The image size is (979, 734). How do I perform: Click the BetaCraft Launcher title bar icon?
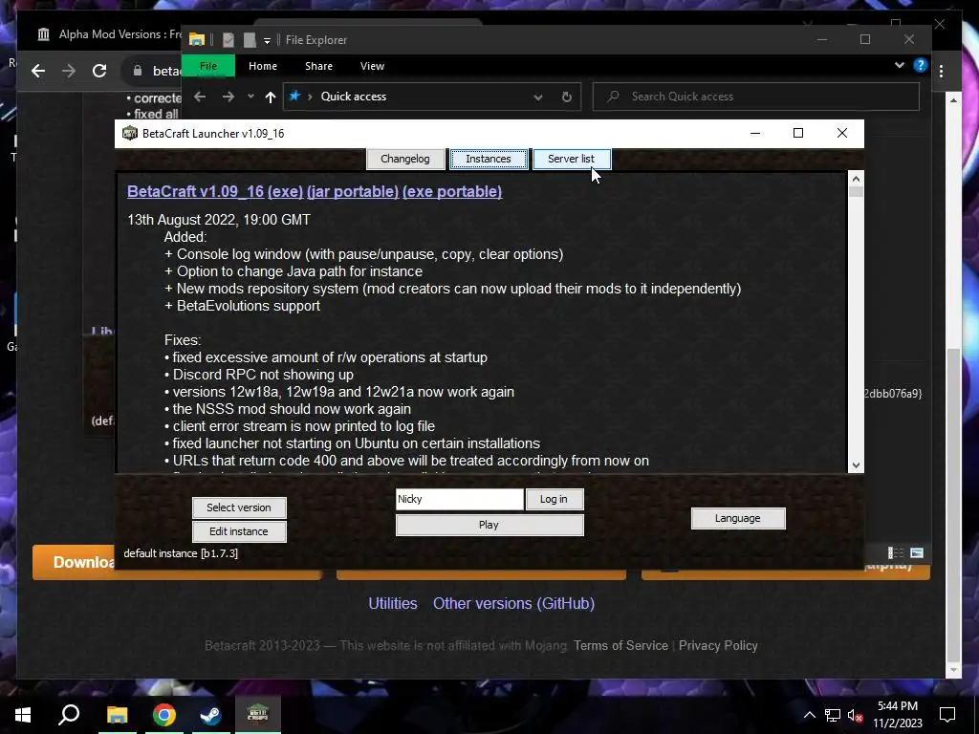(x=130, y=133)
